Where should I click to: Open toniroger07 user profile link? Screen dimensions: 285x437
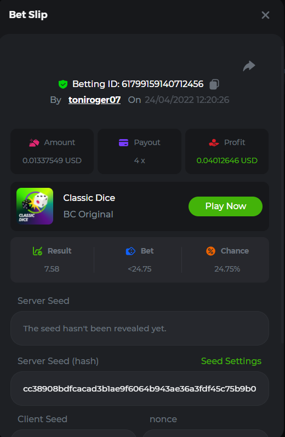(x=94, y=100)
